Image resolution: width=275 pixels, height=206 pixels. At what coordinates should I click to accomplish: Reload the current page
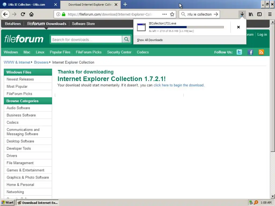[x=23, y=14]
